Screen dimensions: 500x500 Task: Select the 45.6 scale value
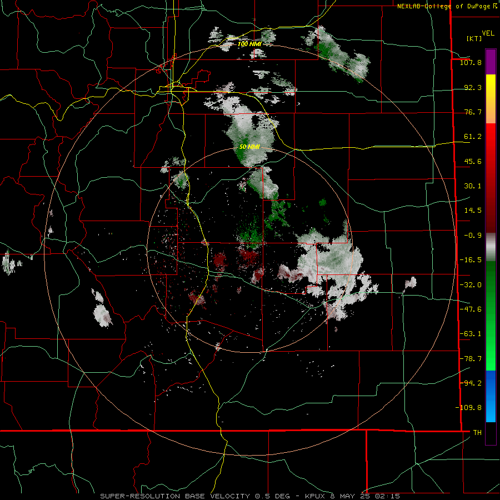(x=473, y=161)
